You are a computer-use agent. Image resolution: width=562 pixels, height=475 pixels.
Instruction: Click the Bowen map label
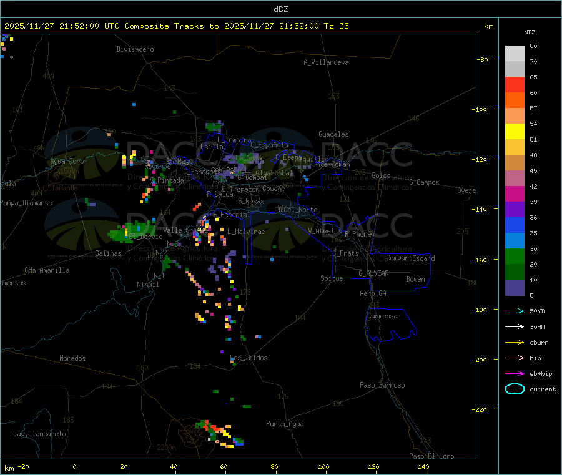pyautogui.click(x=416, y=279)
